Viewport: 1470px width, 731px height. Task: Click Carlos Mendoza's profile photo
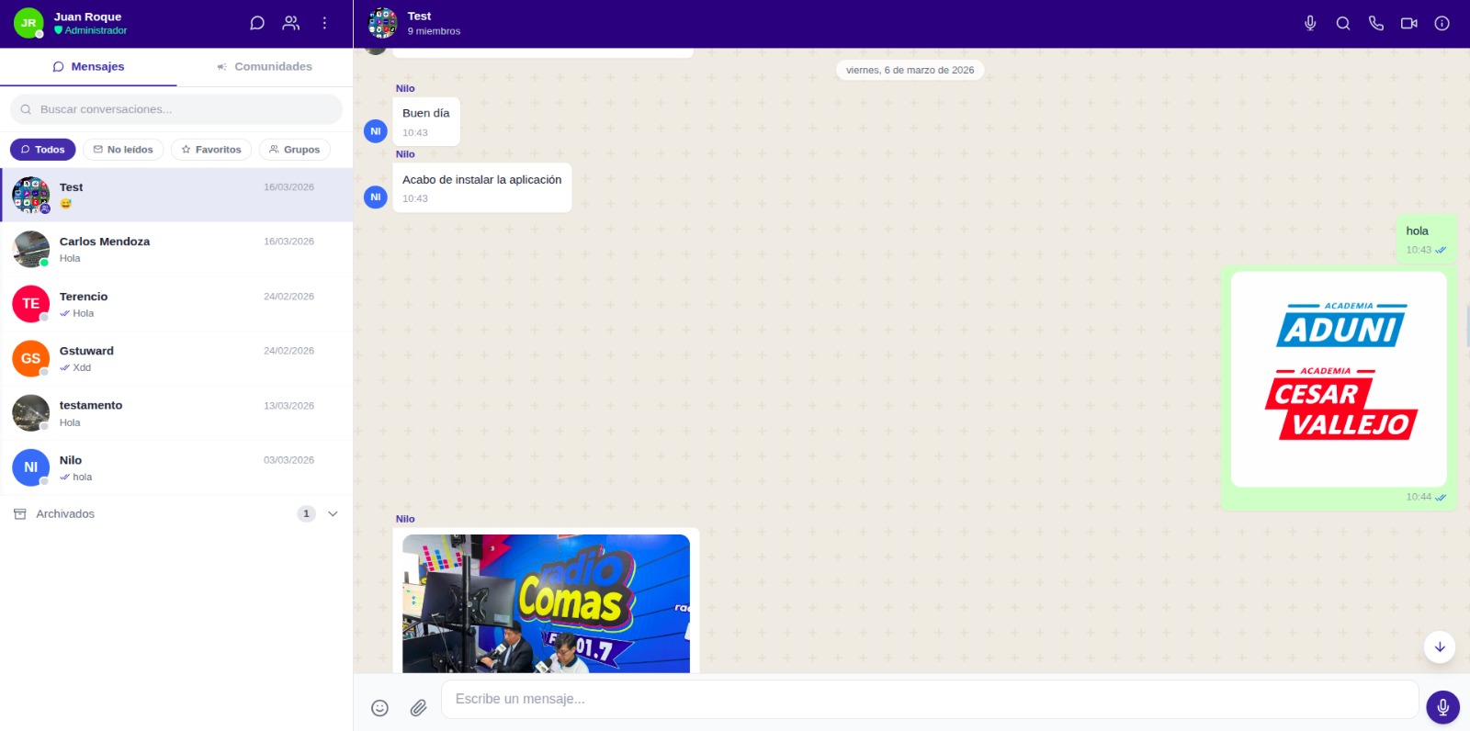30,249
